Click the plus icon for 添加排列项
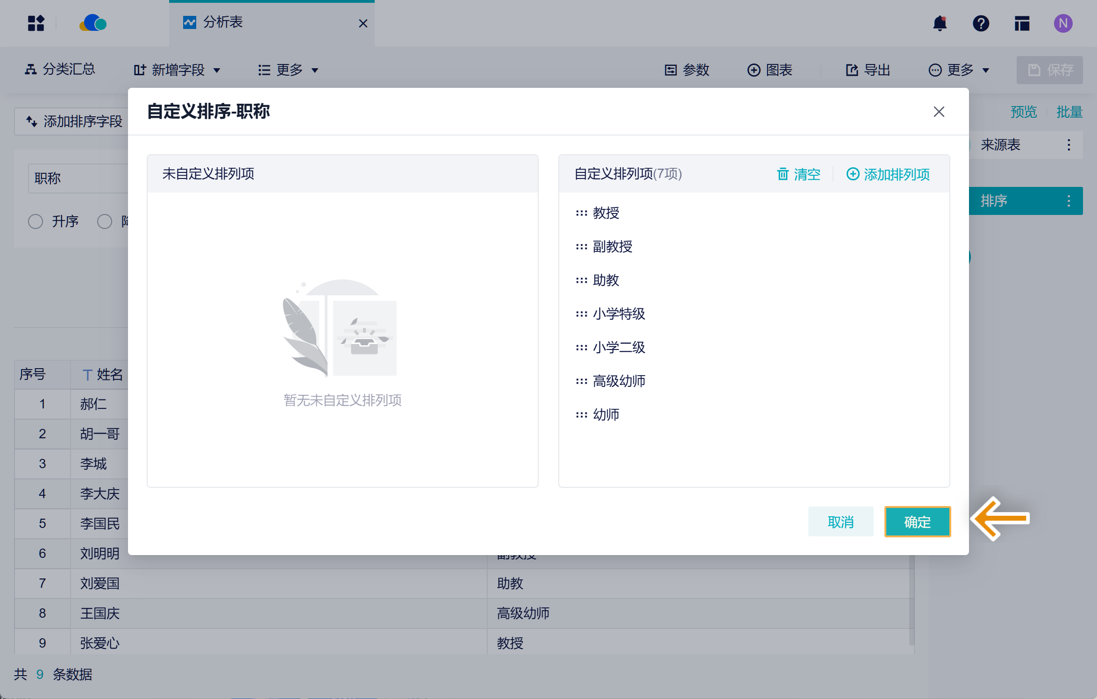The width and height of the screenshot is (1097, 699). [853, 174]
